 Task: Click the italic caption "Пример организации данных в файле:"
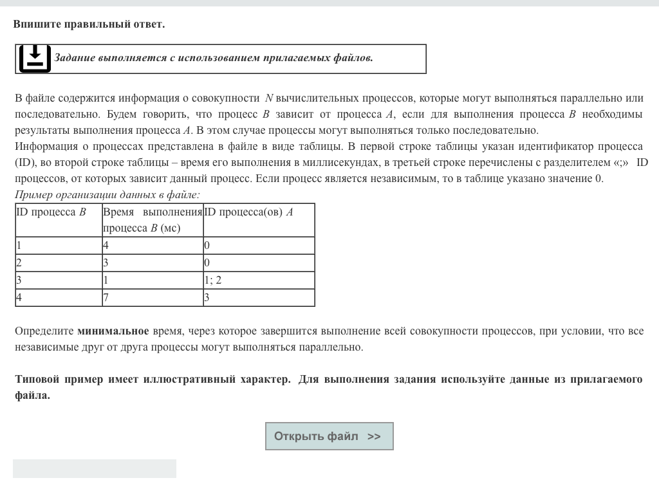point(107,195)
